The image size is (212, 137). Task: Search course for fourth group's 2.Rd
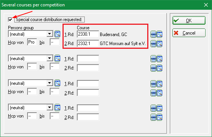click(x=160, y=117)
